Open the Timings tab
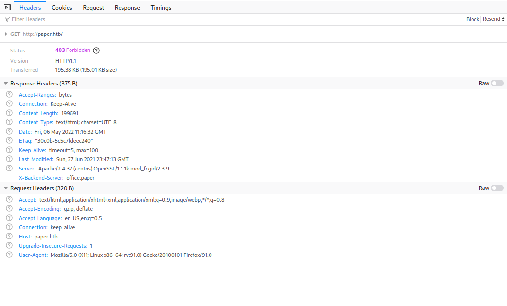The width and height of the screenshot is (507, 306). point(160,7)
